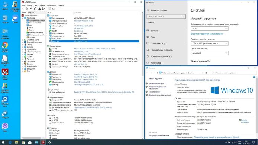Select the Датчик sensor tree item
The width and height of the screenshot is (258, 145).
click(30, 37)
